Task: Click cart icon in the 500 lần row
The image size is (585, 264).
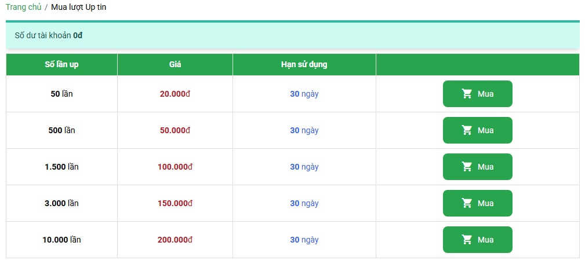Action: pyautogui.click(x=467, y=130)
